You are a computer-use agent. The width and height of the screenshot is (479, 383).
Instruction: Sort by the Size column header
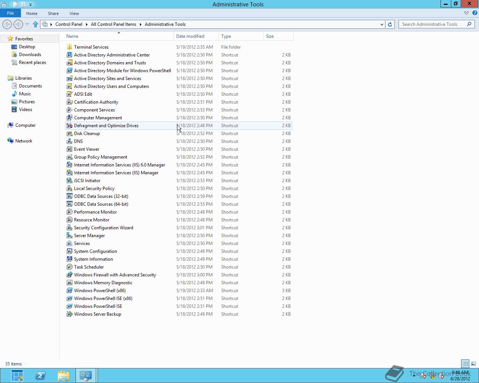point(279,36)
